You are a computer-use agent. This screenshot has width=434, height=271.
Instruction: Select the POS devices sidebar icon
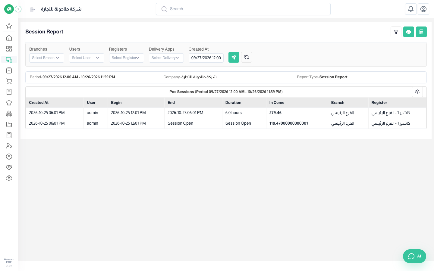(9, 60)
